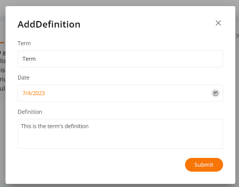Click the "Definition" field label

(x=30, y=112)
